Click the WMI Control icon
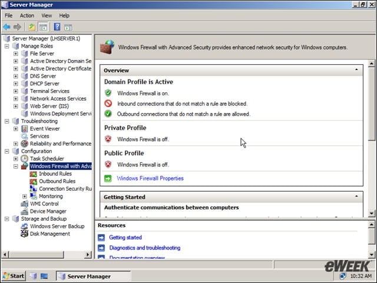The height and width of the screenshot is (283, 377). coord(24,204)
